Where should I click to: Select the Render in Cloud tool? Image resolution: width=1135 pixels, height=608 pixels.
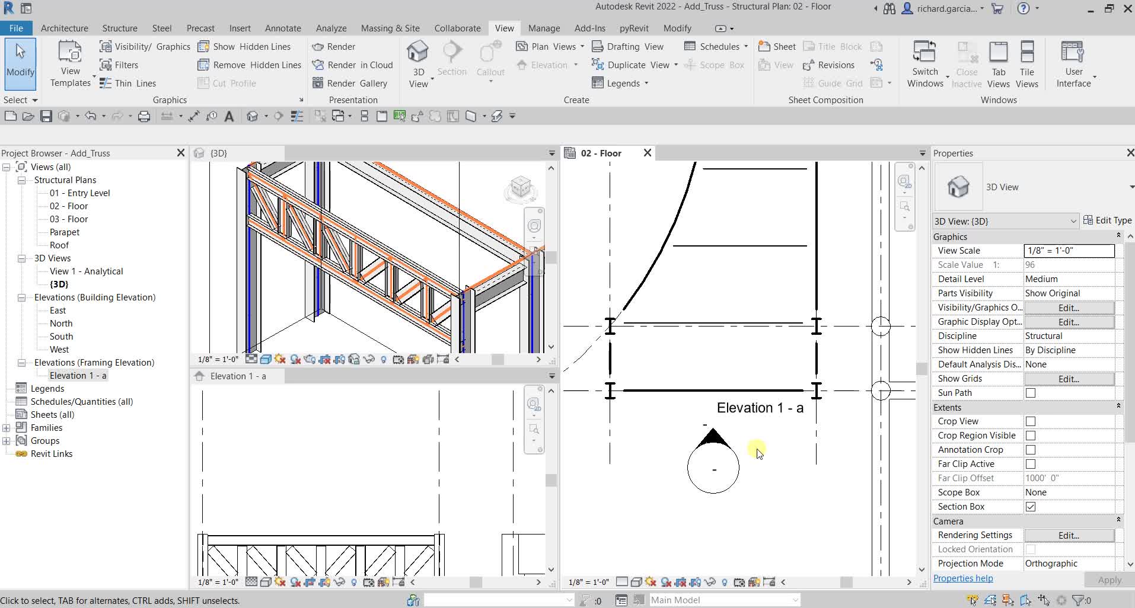point(352,65)
